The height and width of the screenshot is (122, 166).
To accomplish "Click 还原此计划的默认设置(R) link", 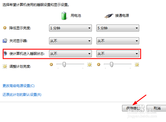I will 22,95.
